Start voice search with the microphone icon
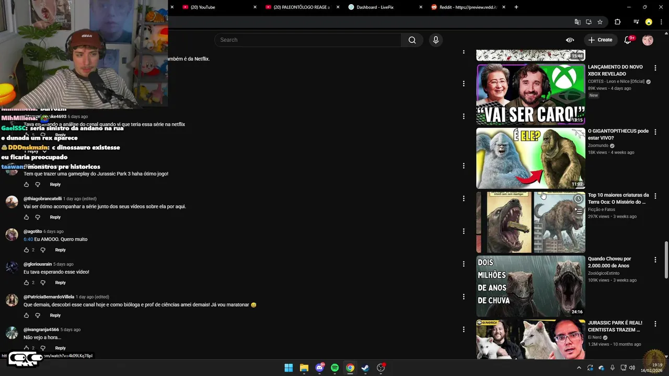Screen dimensions: 669x376 click(436, 40)
